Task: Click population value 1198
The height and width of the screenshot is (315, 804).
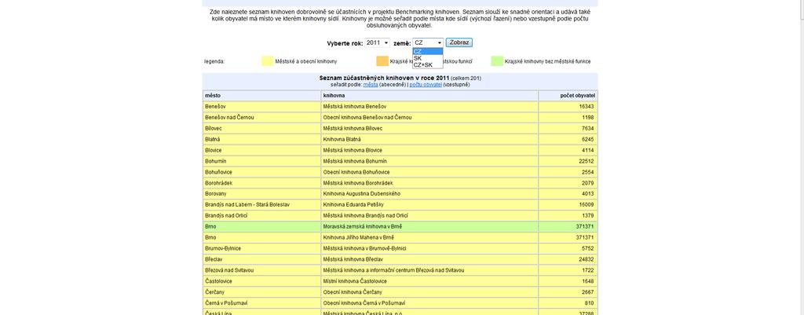Action: (587, 118)
